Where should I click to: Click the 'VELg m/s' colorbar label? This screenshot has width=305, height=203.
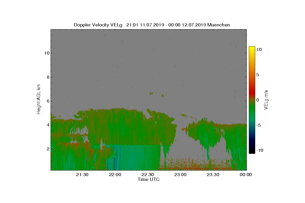pos(266,99)
